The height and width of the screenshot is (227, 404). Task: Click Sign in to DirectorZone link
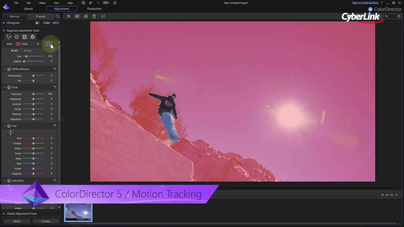pyautogui.click(x=365, y=3)
